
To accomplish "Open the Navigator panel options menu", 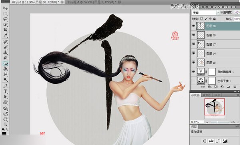I will (x=238, y=95).
